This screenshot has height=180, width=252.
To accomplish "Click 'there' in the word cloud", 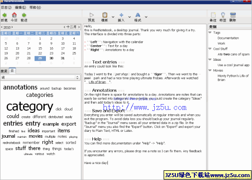I will (x=34, y=148).
